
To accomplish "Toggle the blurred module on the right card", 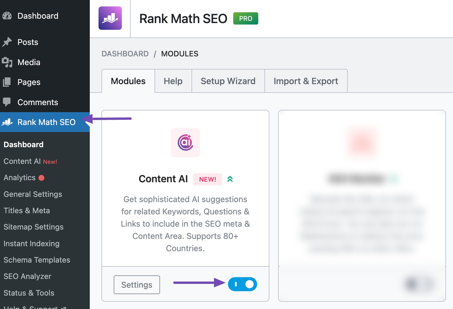I will [419, 284].
